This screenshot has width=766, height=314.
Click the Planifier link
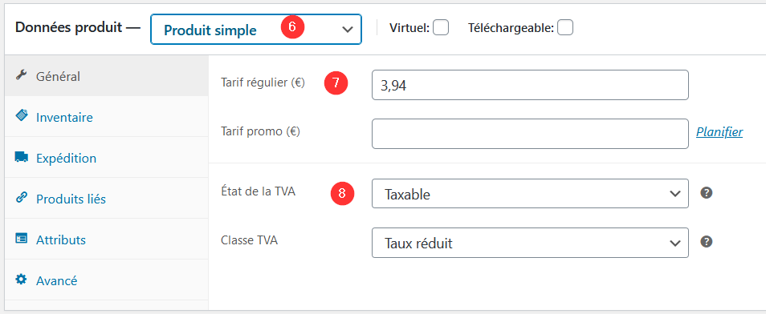tap(719, 132)
